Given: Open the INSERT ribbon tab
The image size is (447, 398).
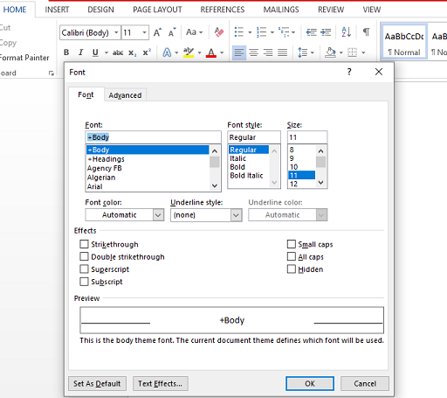Looking at the screenshot, I should point(57,10).
